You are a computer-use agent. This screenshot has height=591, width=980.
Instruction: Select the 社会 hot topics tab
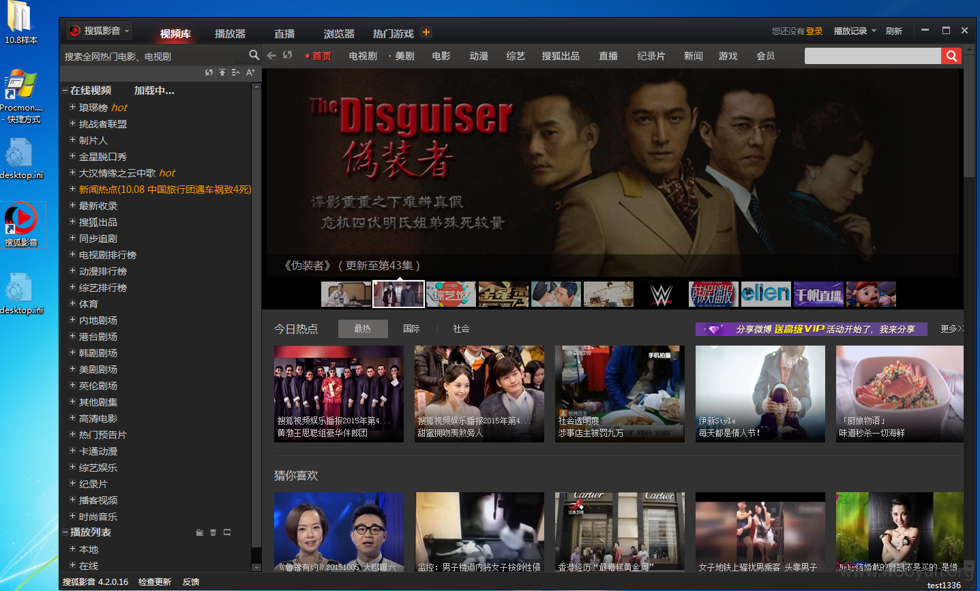point(462,329)
